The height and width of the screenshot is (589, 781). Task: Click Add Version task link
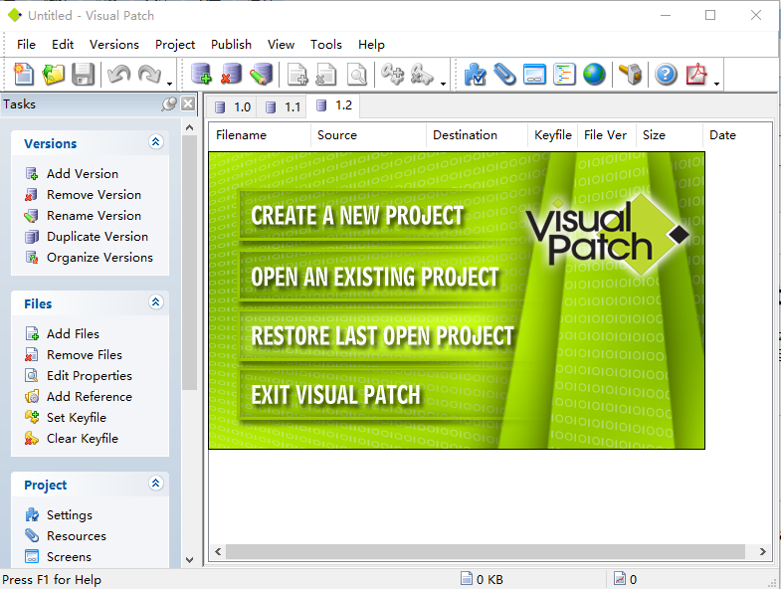coord(83,174)
